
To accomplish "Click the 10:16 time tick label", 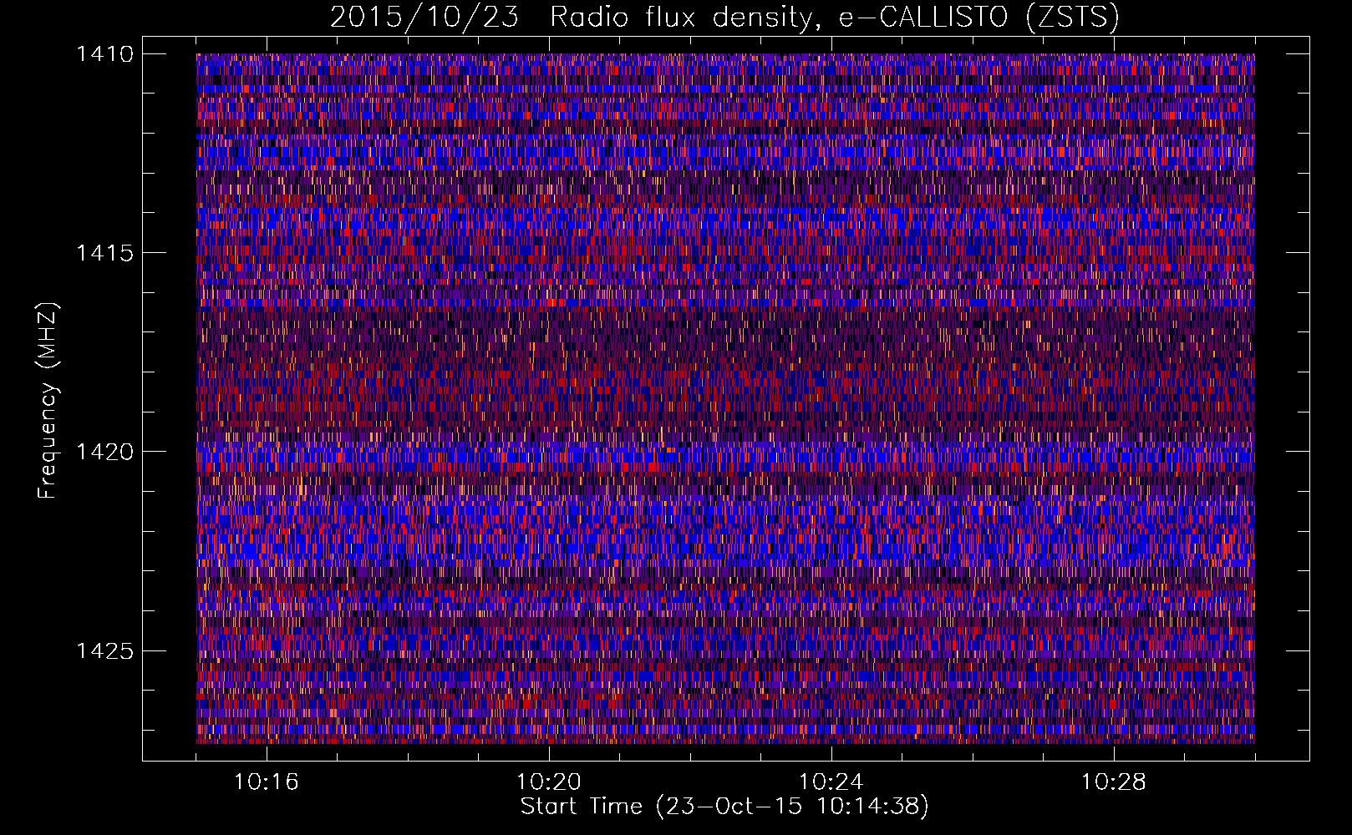I will pyautogui.click(x=267, y=782).
